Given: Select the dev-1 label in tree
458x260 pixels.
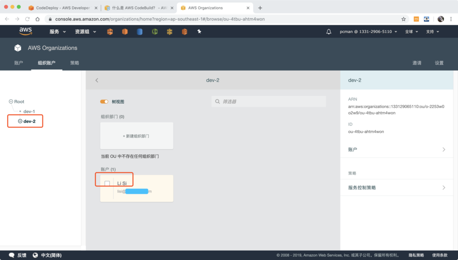Looking at the screenshot, I should 29,112.
